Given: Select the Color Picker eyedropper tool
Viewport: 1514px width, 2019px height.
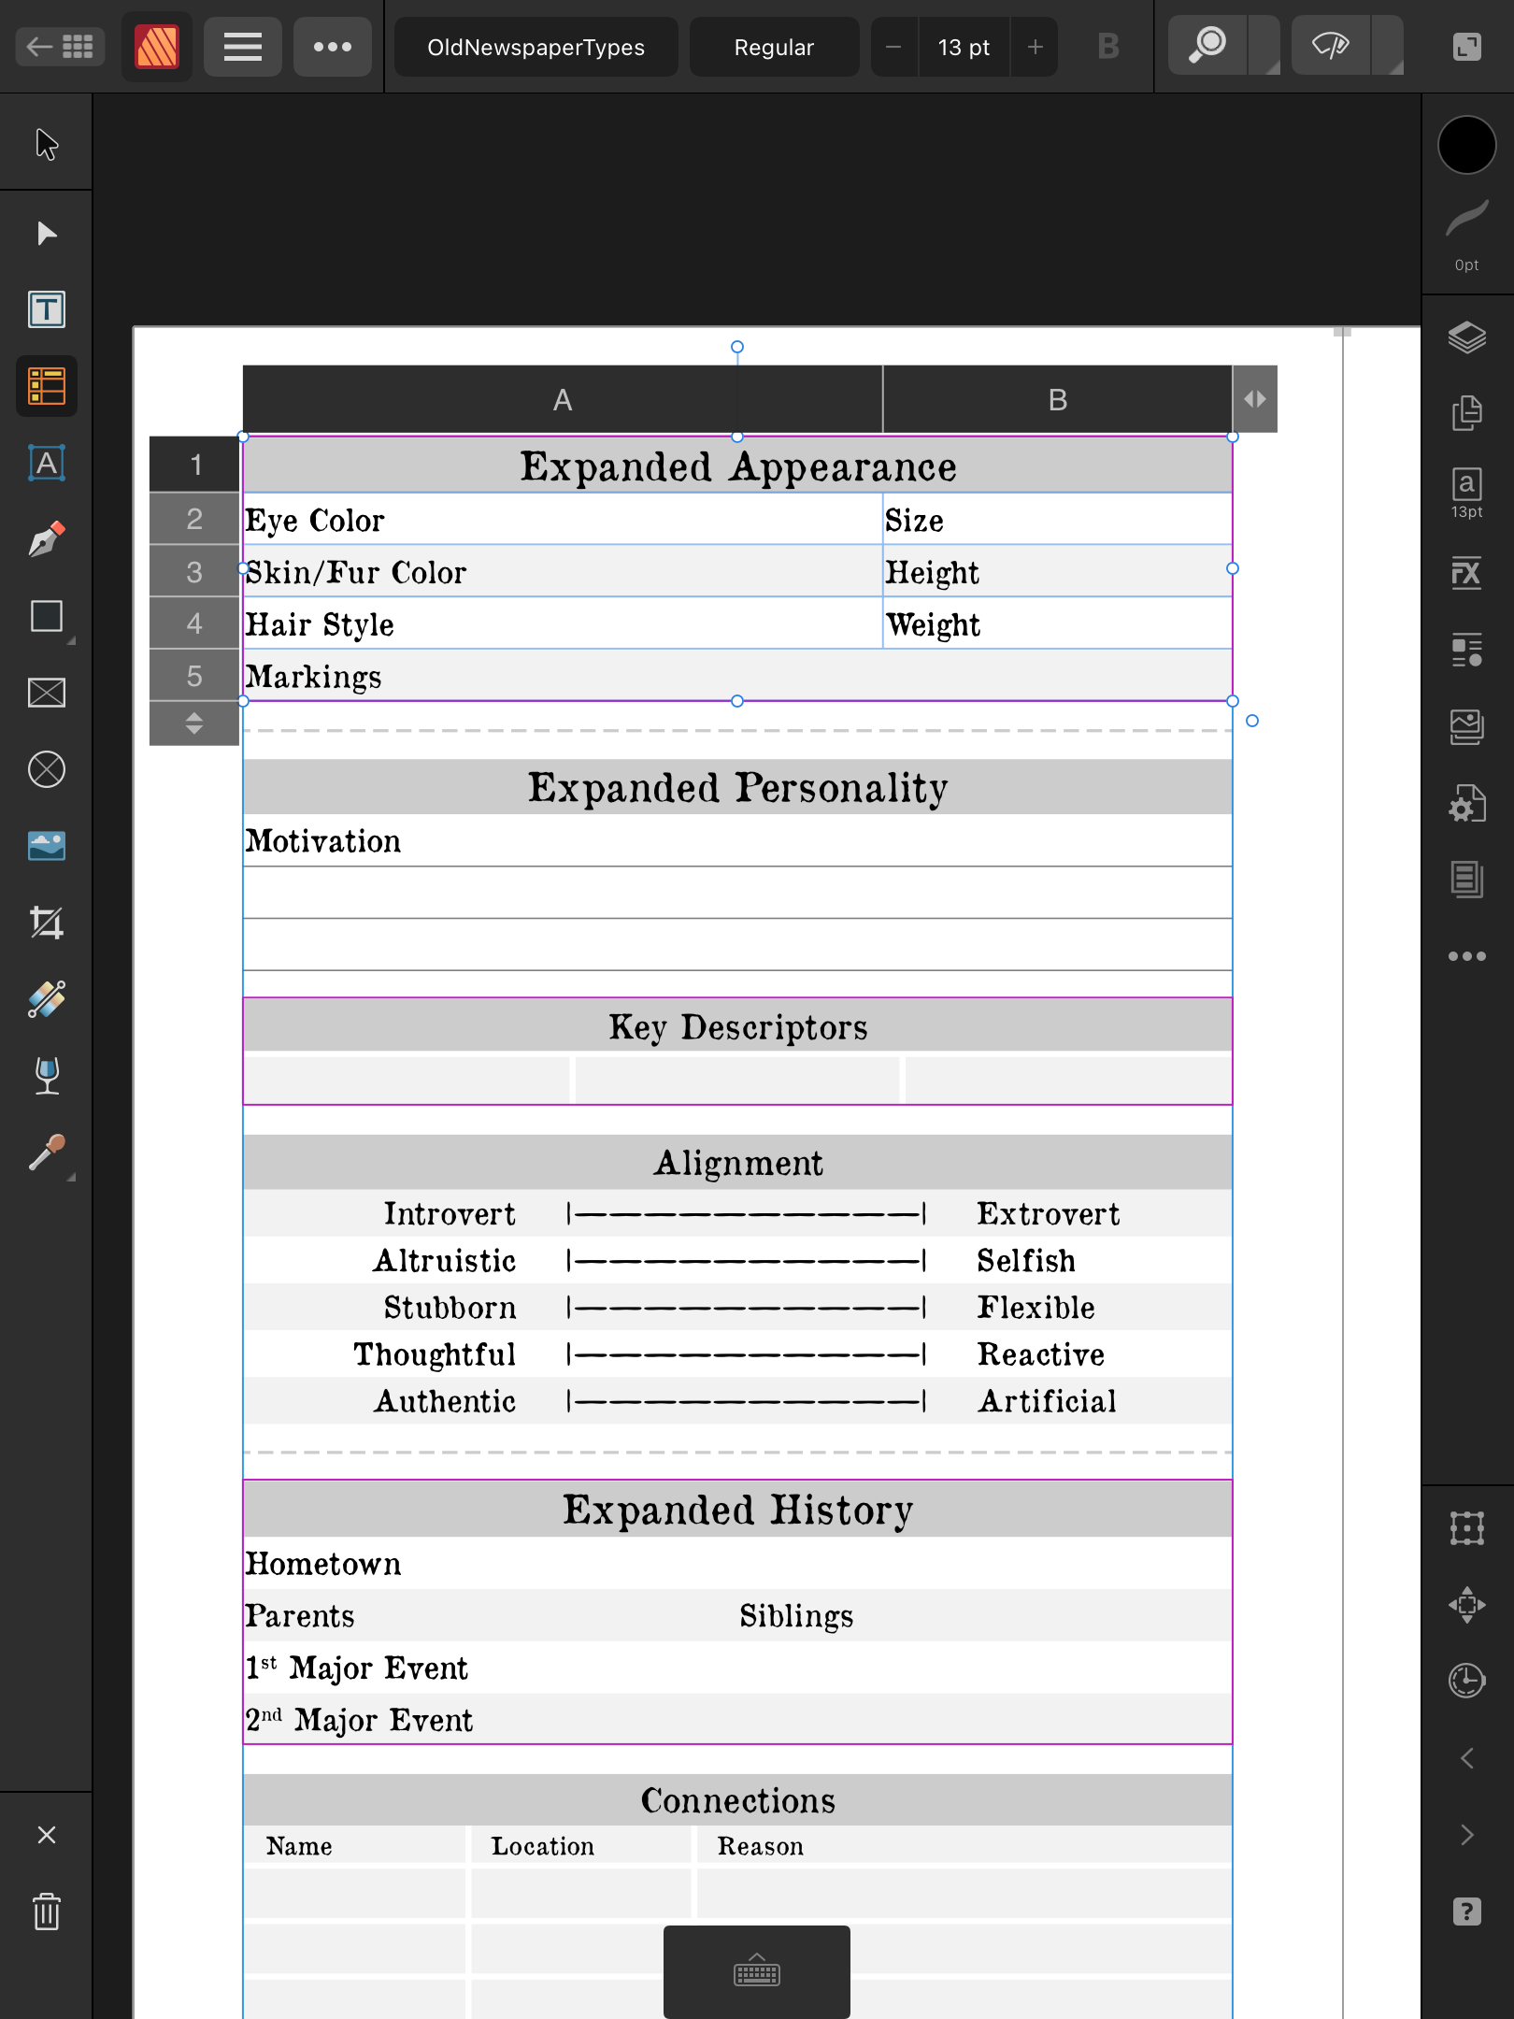Looking at the screenshot, I should tap(47, 1153).
